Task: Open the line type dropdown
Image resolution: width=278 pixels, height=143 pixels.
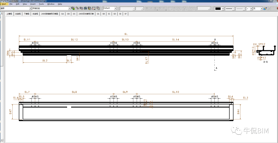Action: tap(244, 8)
